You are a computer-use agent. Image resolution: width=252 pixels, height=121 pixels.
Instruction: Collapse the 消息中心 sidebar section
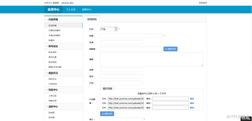[x=63, y=107]
